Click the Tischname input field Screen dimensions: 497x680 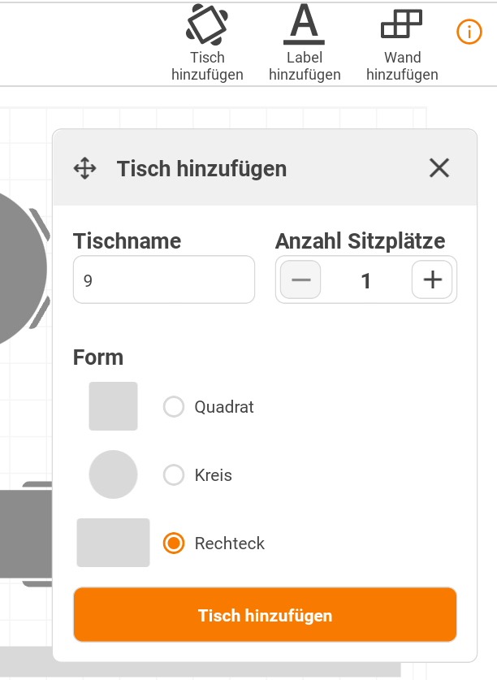(x=164, y=279)
